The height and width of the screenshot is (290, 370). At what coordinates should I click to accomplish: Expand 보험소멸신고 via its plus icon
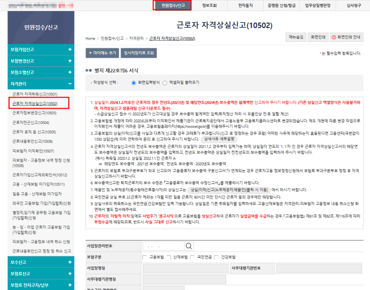click(x=70, y=72)
